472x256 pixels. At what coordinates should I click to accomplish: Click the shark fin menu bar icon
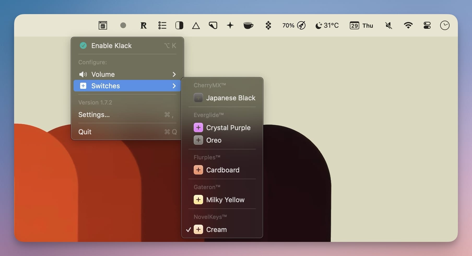[213, 25]
